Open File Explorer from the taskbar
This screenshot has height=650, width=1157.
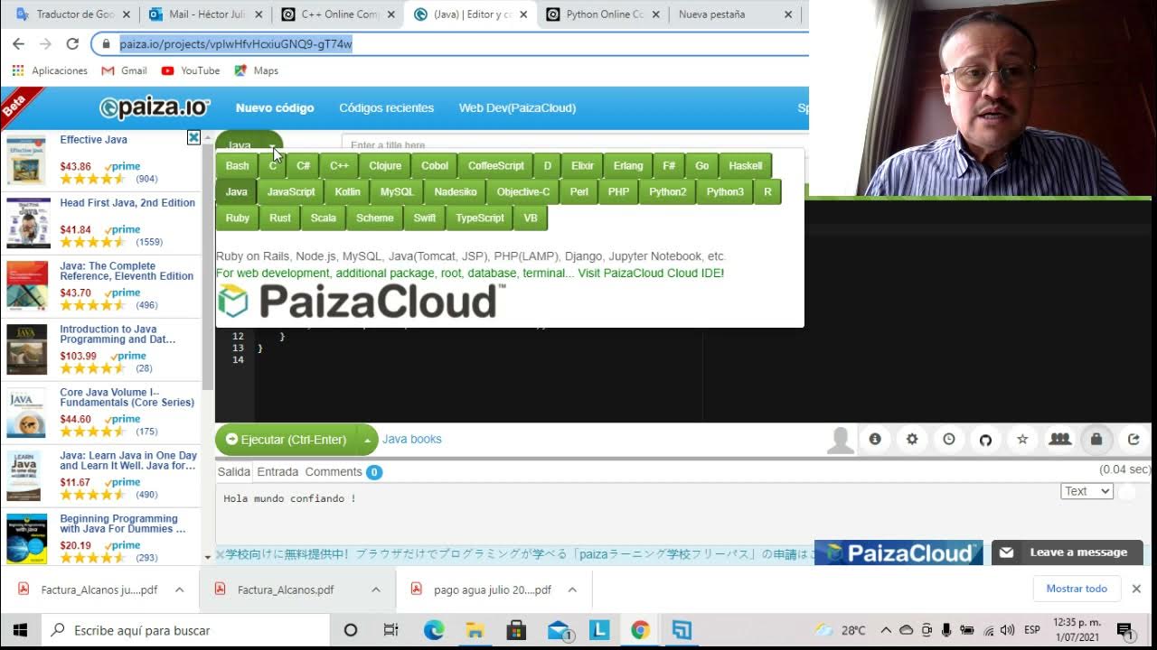click(x=475, y=630)
